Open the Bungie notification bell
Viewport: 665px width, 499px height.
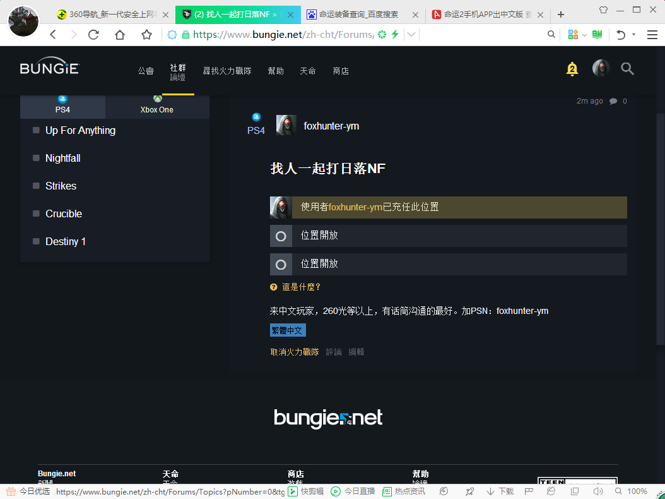[572, 69]
